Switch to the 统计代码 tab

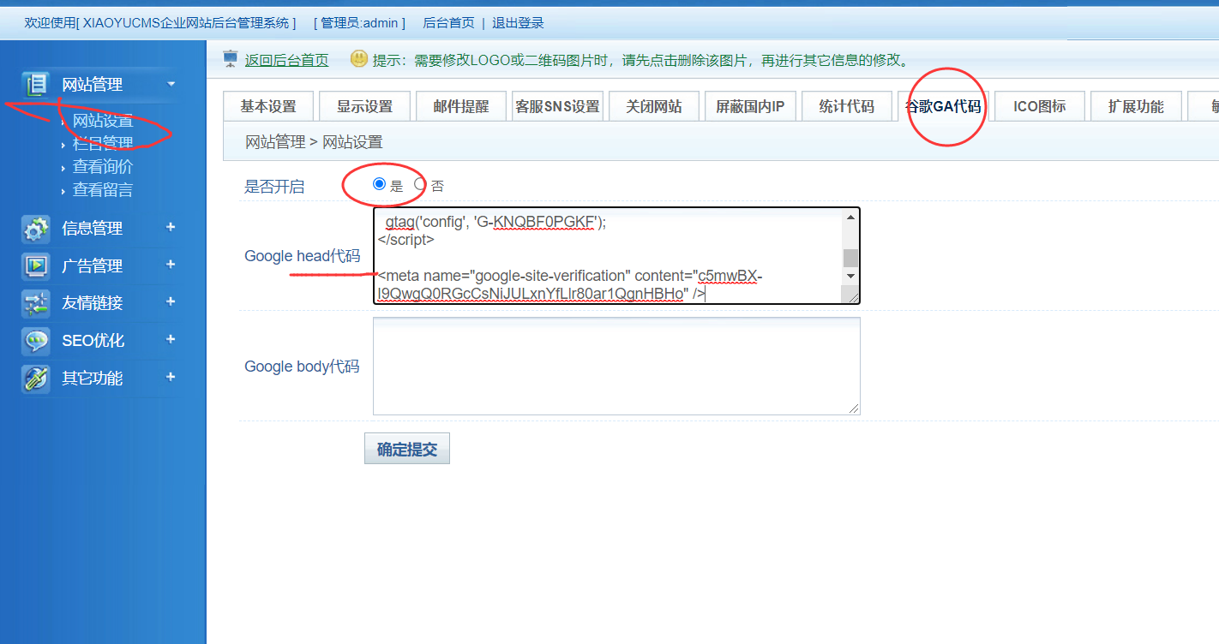click(x=846, y=106)
